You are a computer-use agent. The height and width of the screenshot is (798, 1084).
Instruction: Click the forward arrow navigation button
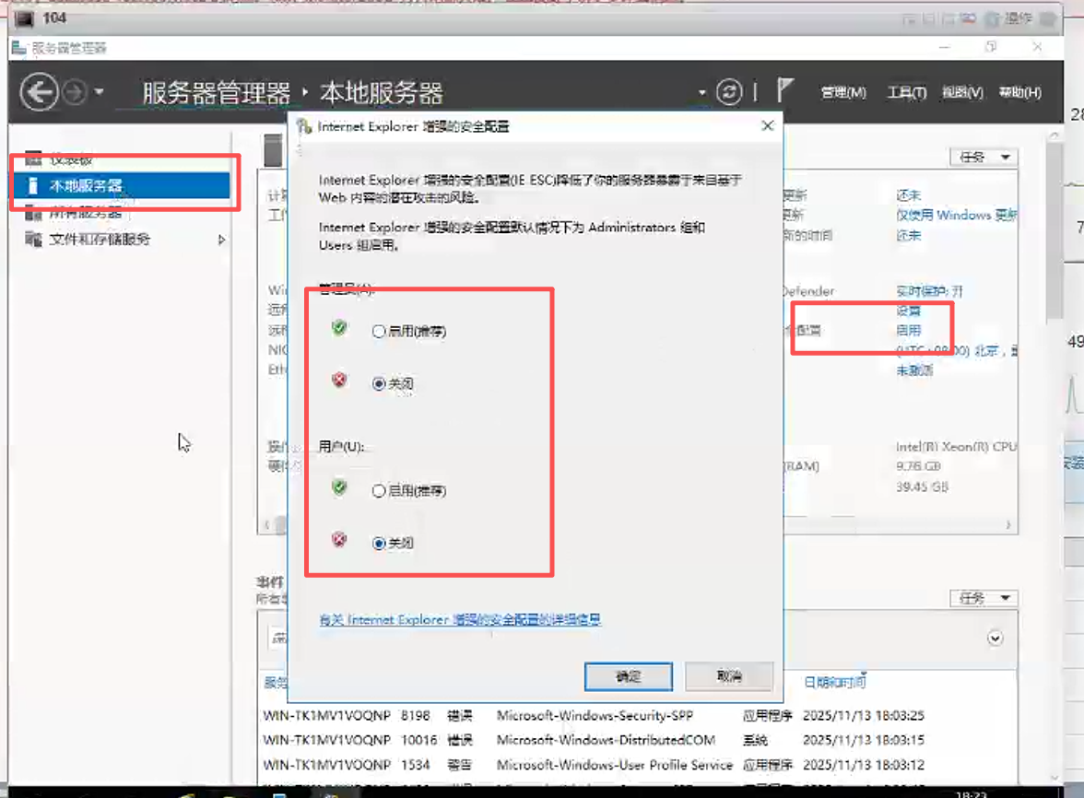[x=74, y=92]
